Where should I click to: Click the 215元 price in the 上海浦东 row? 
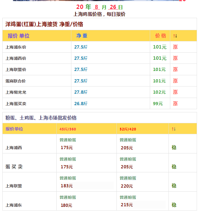pos(127,205)
